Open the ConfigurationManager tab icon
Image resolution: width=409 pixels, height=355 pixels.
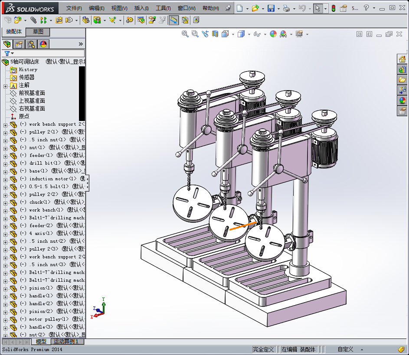[x=31, y=44]
